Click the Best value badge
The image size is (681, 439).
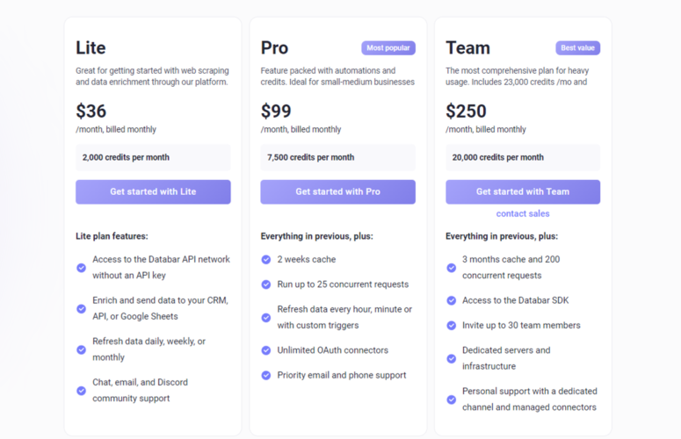(577, 47)
